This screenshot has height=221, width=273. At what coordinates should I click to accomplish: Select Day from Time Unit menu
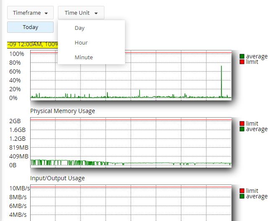click(x=80, y=28)
